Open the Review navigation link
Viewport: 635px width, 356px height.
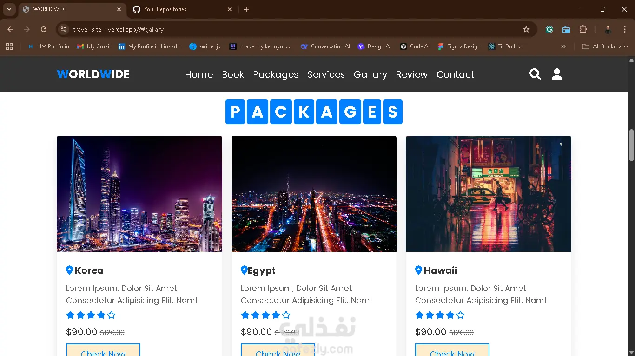point(412,74)
